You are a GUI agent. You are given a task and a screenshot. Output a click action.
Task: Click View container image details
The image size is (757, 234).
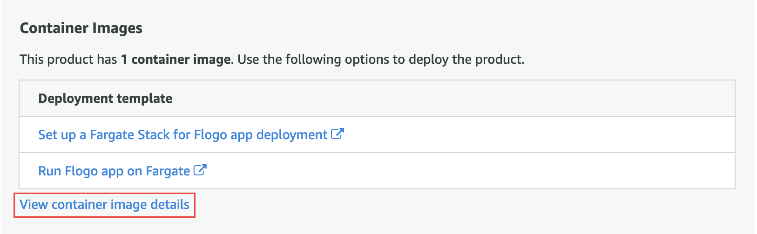(104, 205)
